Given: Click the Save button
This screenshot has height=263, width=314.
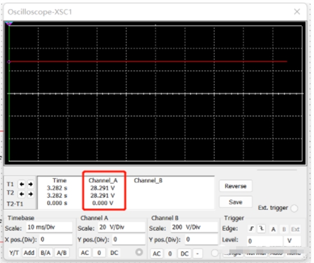Looking at the screenshot, I should click(235, 202).
